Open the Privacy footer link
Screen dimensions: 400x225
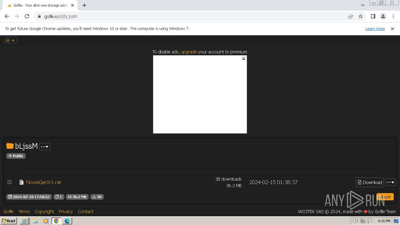point(66,212)
